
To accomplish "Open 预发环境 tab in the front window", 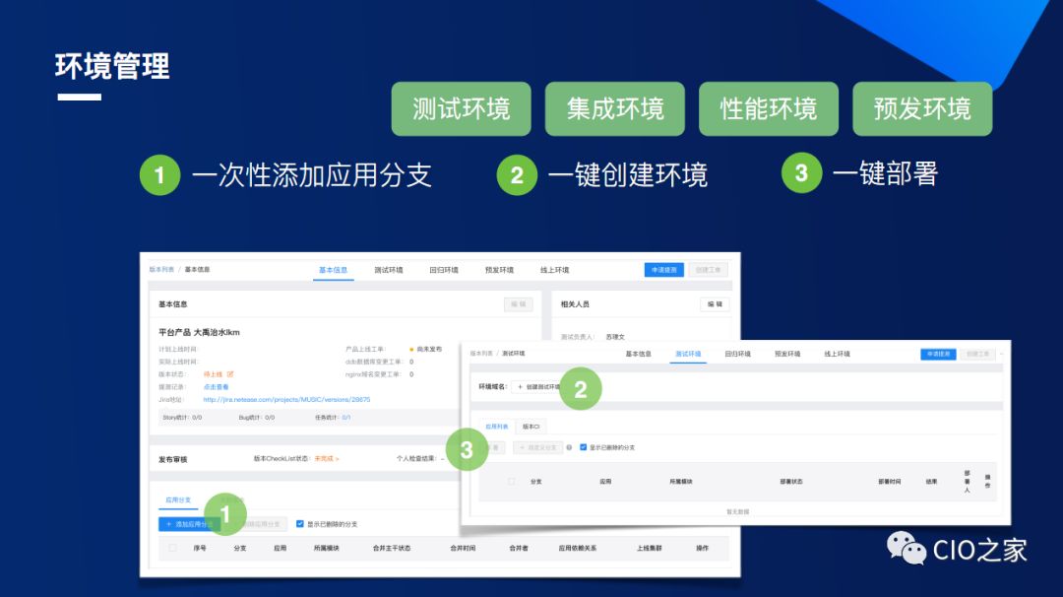I will 787,354.
